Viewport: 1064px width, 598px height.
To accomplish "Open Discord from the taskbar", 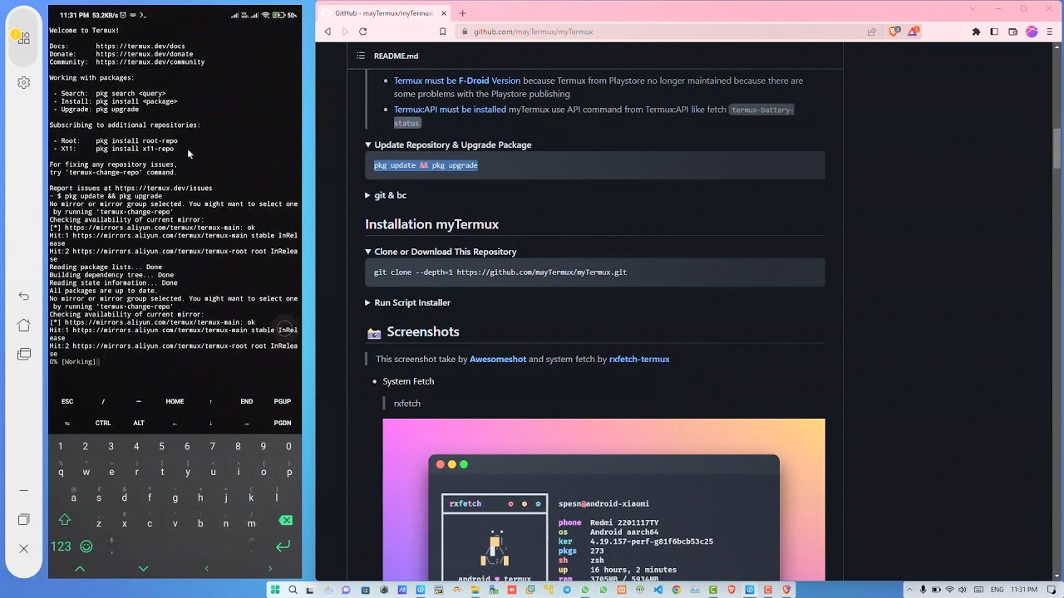I will tap(345, 590).
